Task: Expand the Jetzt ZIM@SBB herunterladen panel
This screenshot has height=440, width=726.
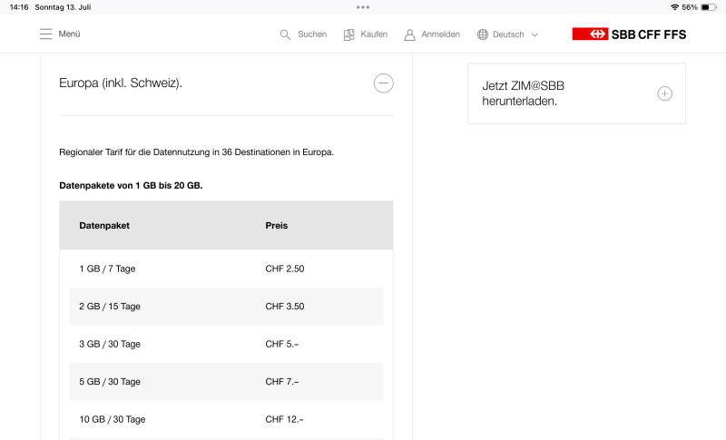Action: (x=664, y=93)
